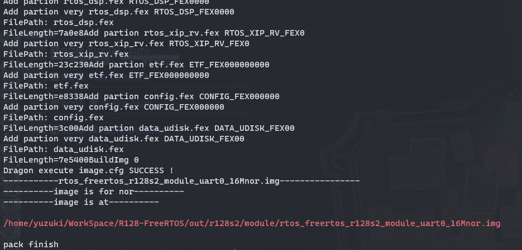Click the "FileLength=23c230" text
The height and width of the screenshot is (250, 522).
pos(45,65)
